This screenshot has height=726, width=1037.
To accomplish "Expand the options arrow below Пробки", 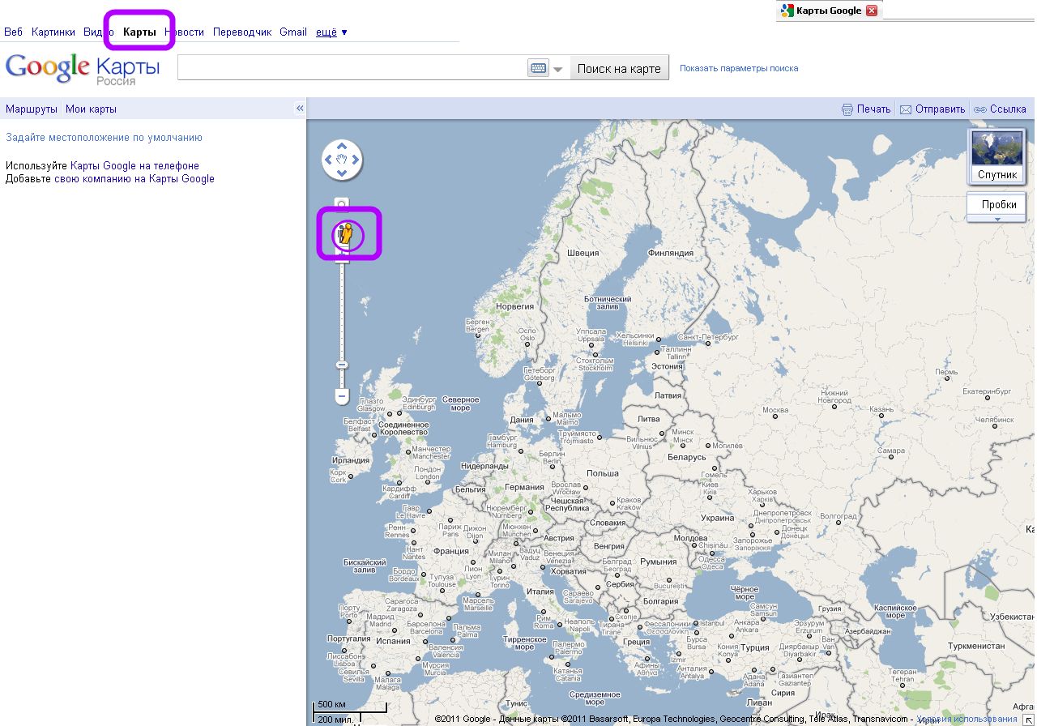I will [x=997, y=219].
